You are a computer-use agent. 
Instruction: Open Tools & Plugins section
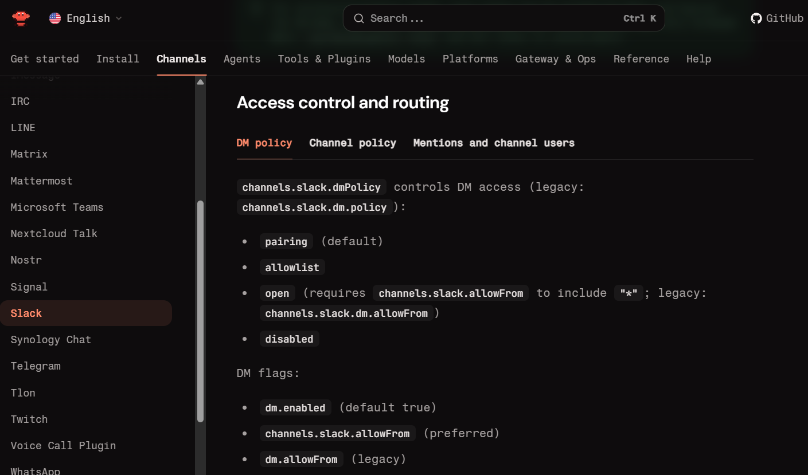click(x=324, y=58)
